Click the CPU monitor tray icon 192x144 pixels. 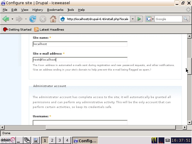pos(154,140)
